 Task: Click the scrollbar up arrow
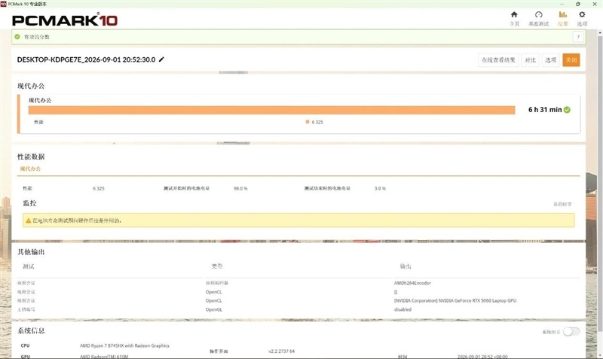point(600,32)
